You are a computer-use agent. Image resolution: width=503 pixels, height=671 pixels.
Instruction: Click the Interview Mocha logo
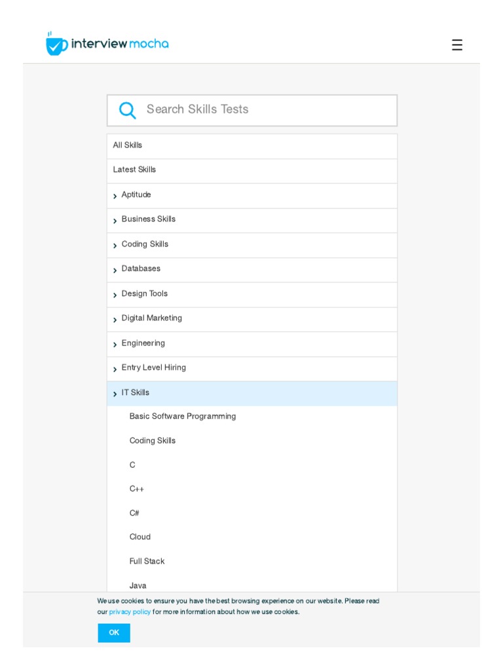107,44
